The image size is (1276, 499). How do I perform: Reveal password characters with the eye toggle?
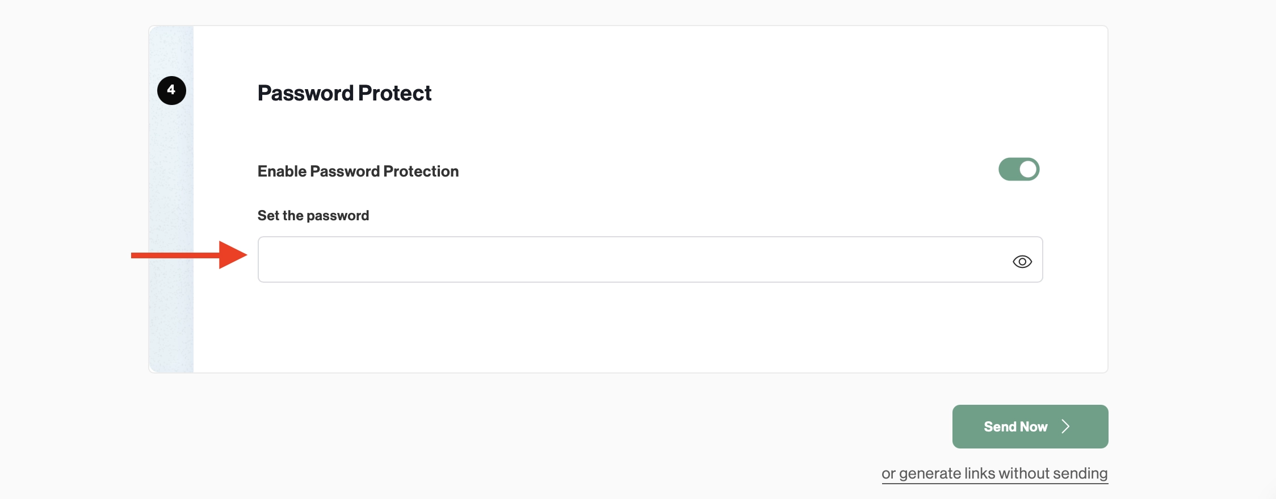1022,261
